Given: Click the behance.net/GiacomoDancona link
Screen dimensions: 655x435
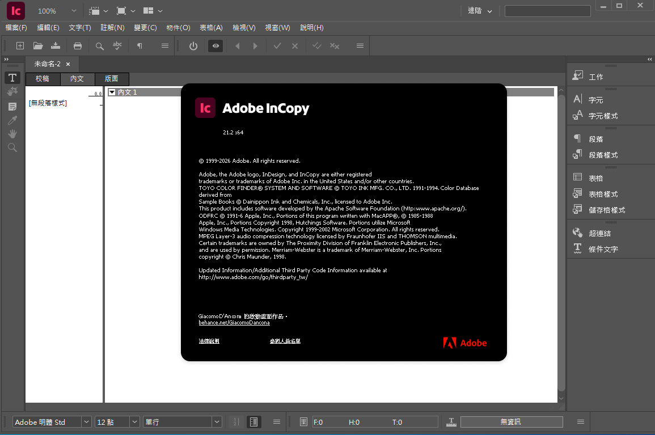Looking at the screenshot, I should pos(234,322).
